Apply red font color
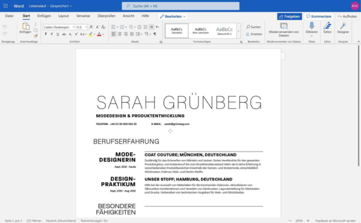Screen dimensions: 361x223 click(x=99, y=34)
